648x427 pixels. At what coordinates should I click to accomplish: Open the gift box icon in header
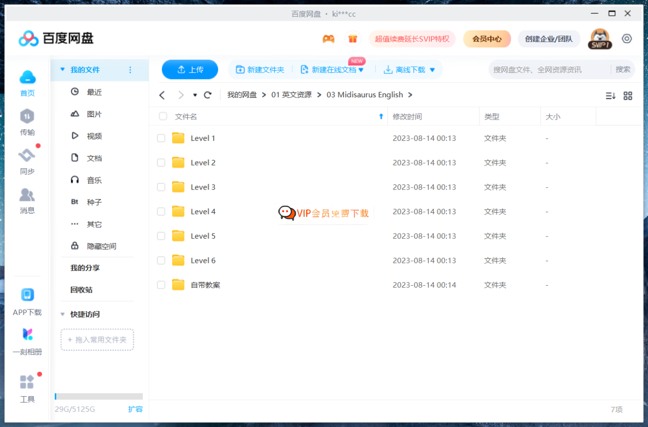pos(353,39)
